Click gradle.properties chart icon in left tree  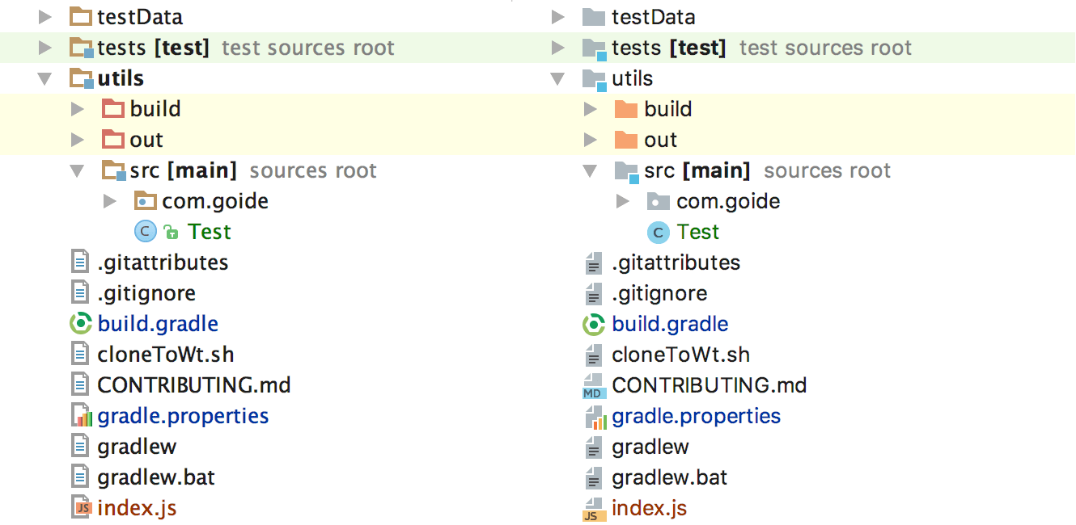click(x=81, y=416)
